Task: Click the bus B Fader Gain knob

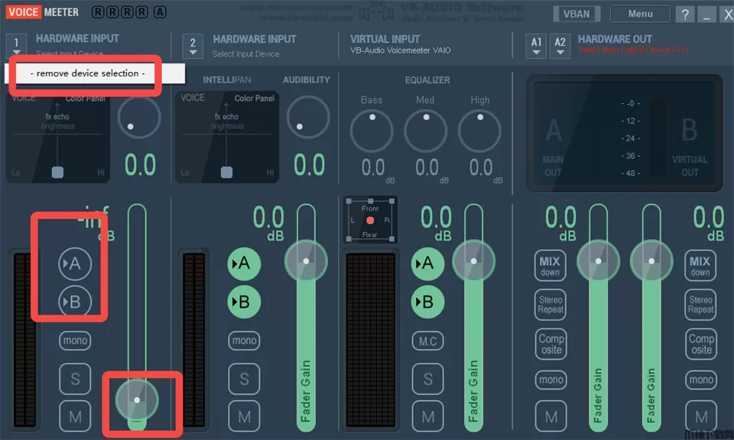Action: (651, 261)
